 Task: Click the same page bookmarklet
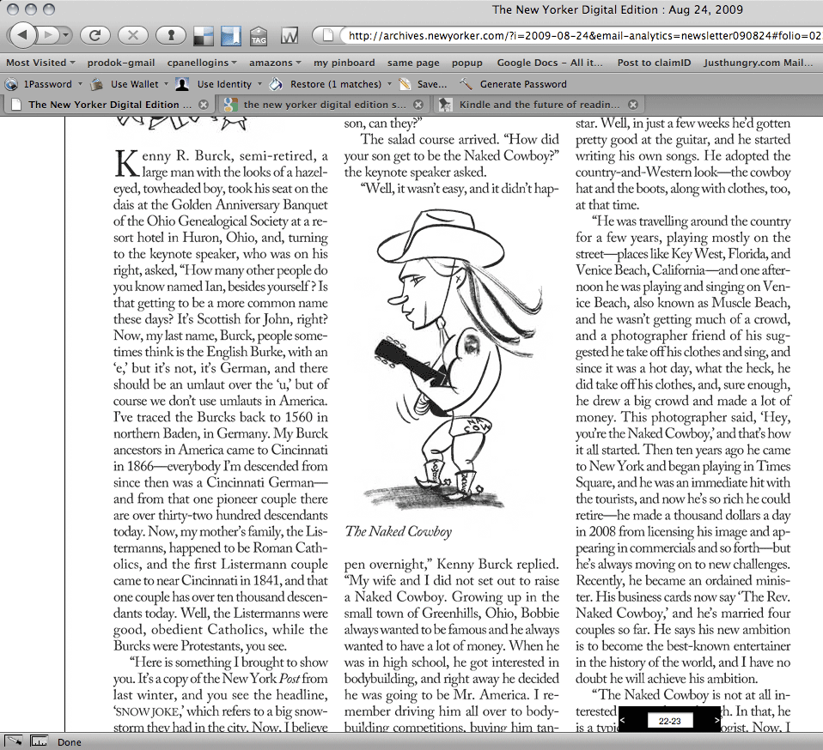pos(413,63)
